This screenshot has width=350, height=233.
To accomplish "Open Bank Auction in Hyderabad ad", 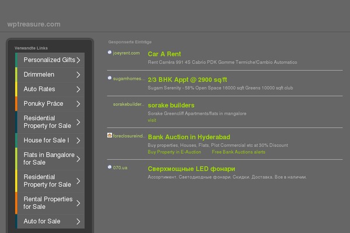I will click(189, 137).
